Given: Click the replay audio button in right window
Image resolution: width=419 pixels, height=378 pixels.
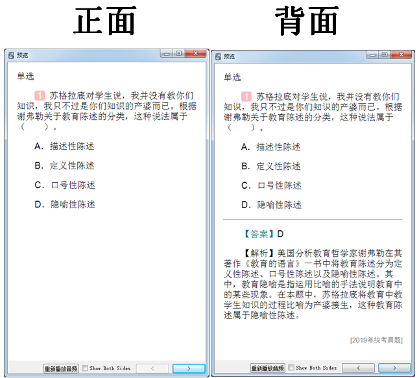Looking at the screenshot, I should click(267, 368).
